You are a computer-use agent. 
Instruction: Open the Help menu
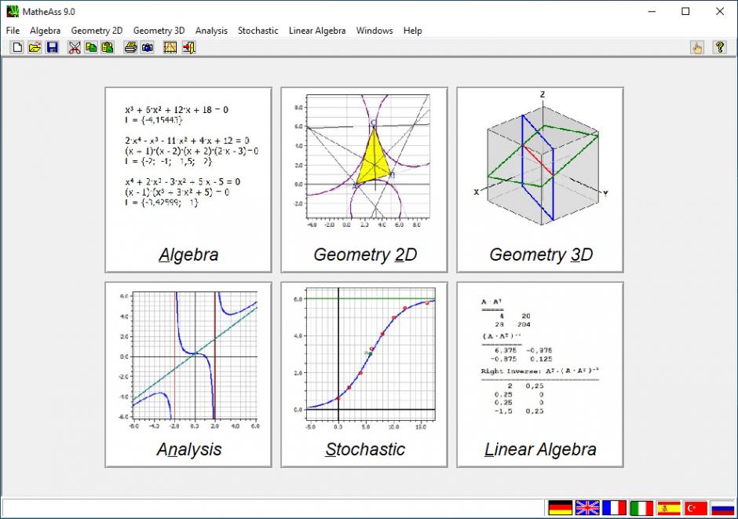412,31
